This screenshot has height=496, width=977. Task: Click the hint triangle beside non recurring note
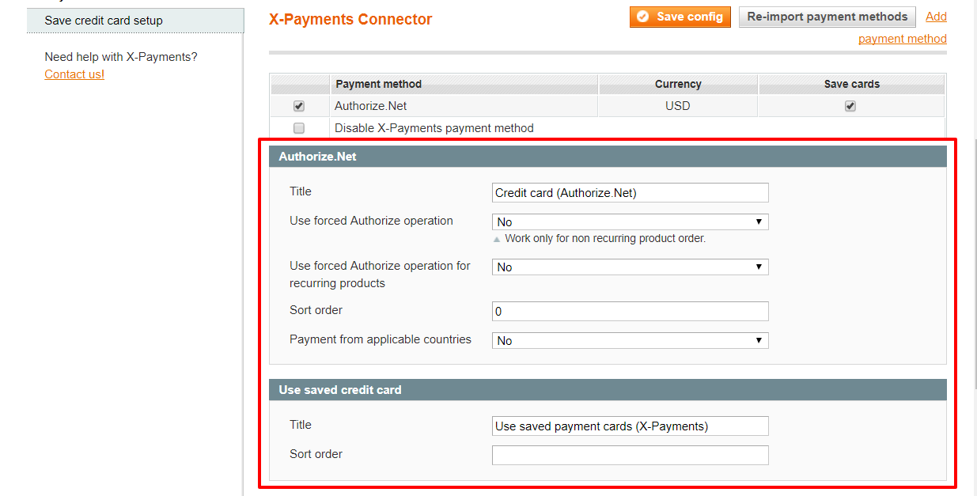tap(497, 239)
